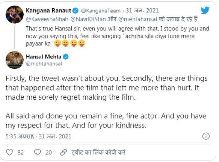This screenshot has height=162, width=219.
Task: Open the tweet info circle icon
Action: point(206,136)
